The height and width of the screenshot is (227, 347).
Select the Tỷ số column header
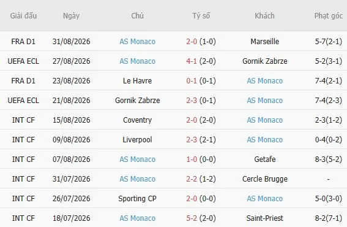[x=201, y=16]
